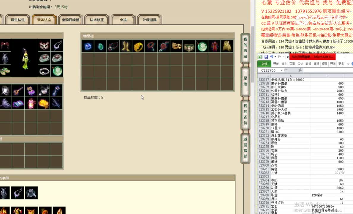The height and width of the screenshot is (214, 353).
Task: Expand the Undo history dropdown arrow
Action: coord(275,57)
